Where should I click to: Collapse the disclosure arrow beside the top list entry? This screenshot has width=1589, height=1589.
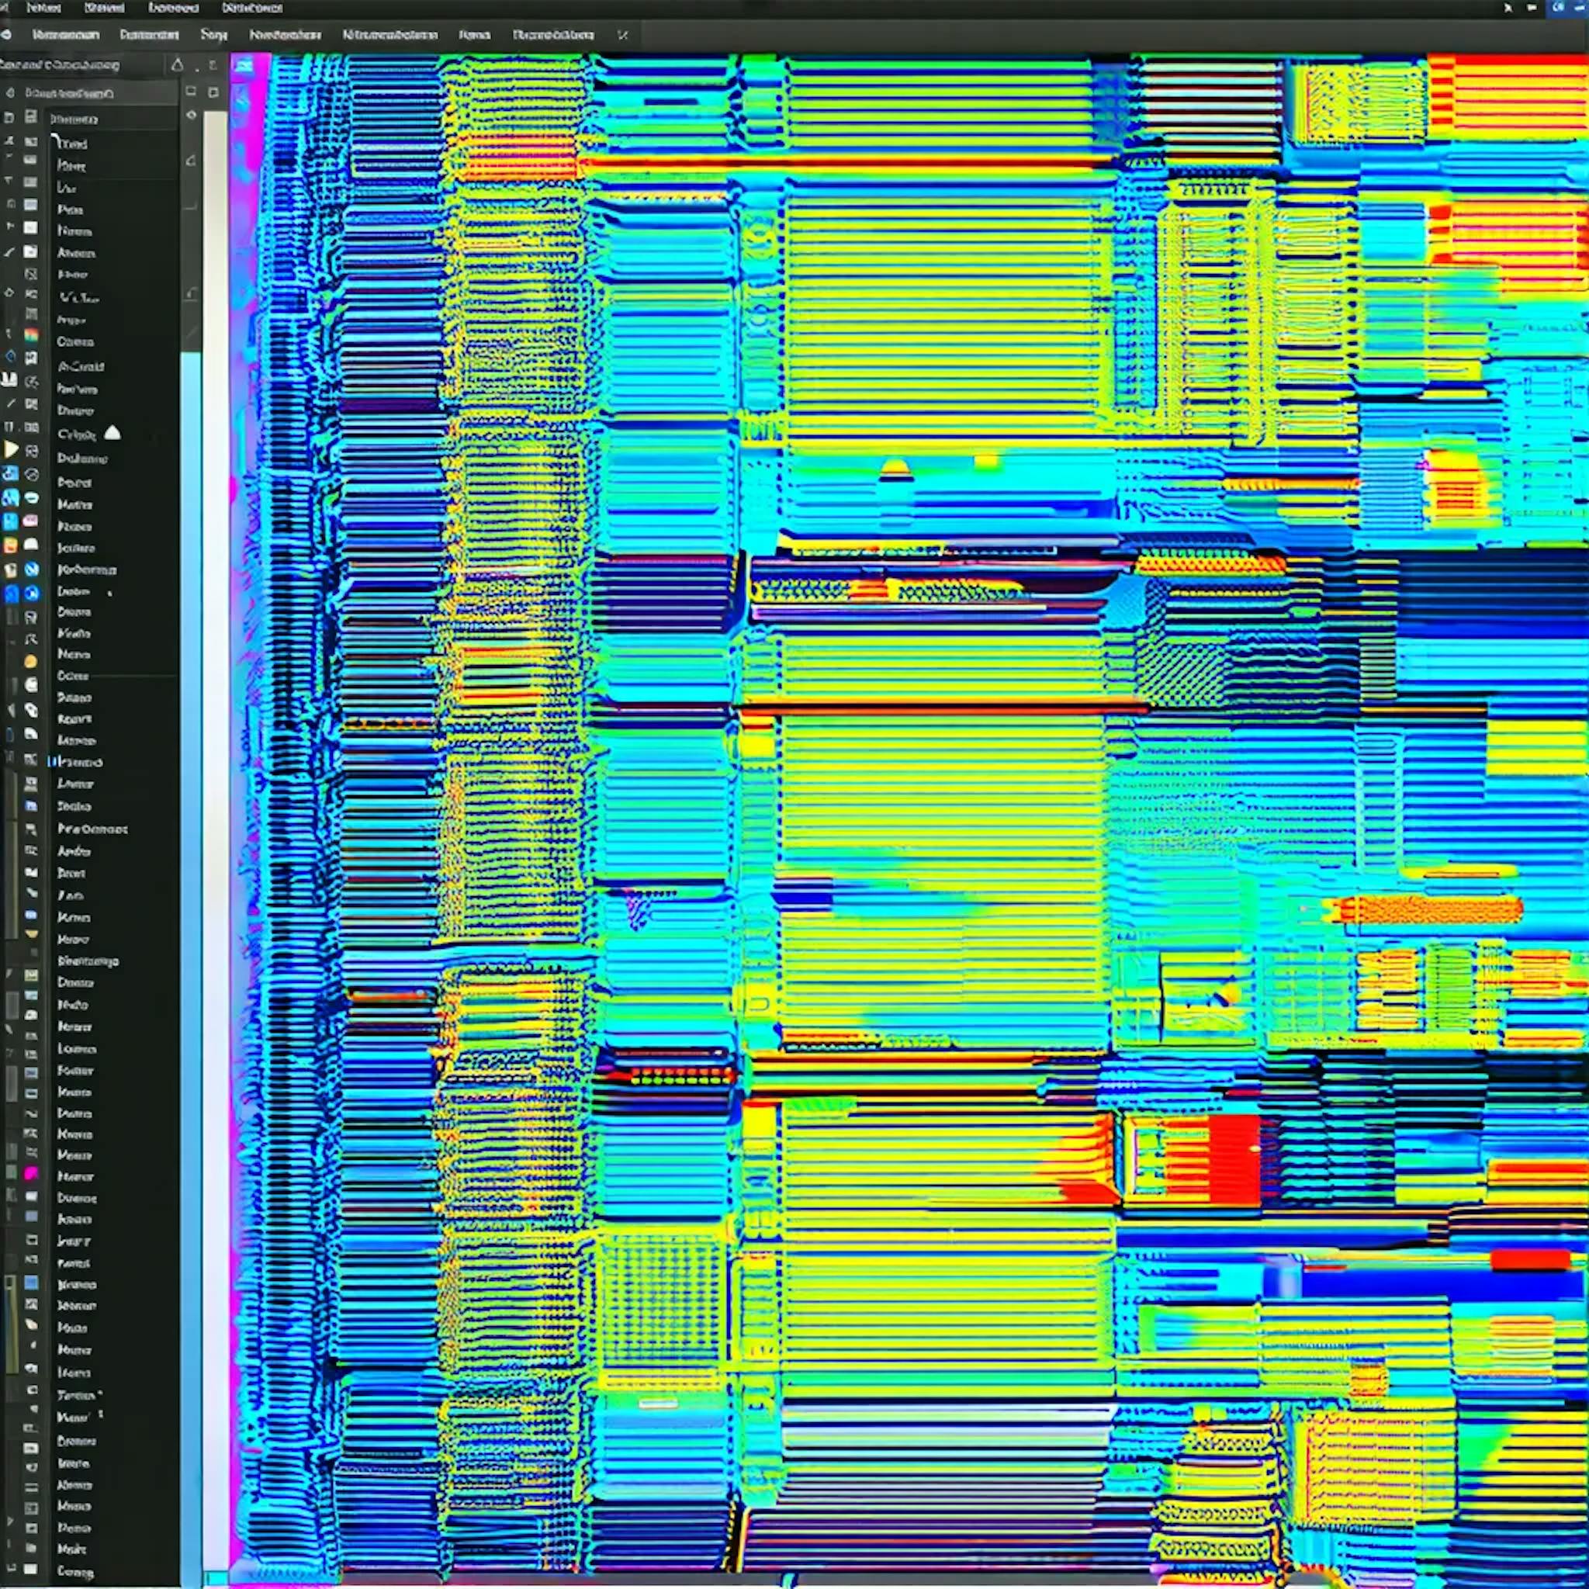point(56,140)
